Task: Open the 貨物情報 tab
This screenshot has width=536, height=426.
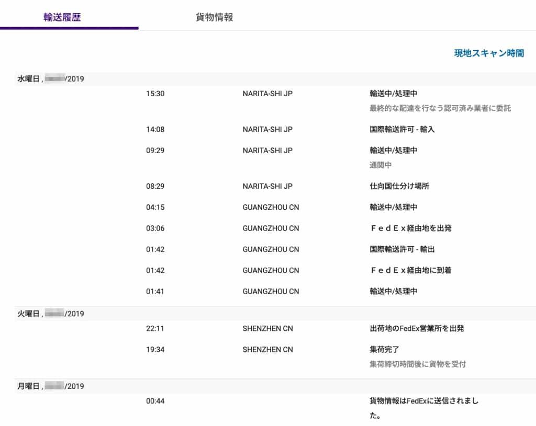Action: click(x=214, y=17)
